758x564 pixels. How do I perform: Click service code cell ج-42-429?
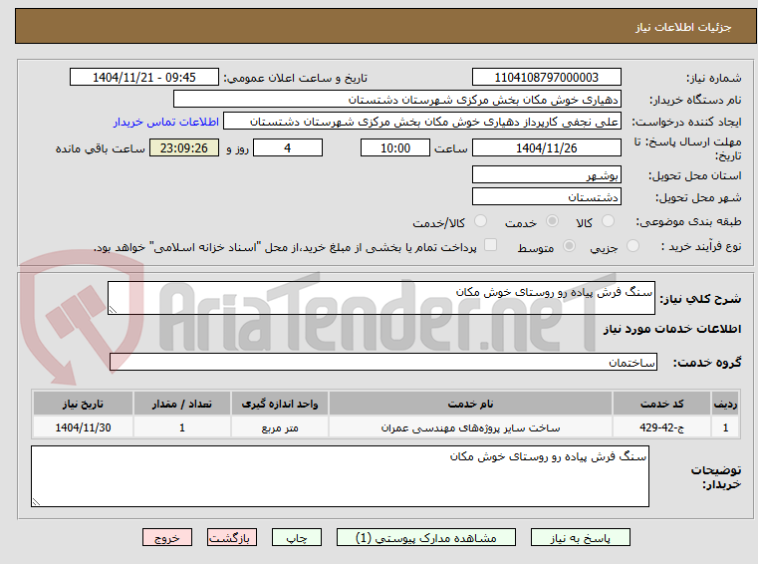point(661,427)
